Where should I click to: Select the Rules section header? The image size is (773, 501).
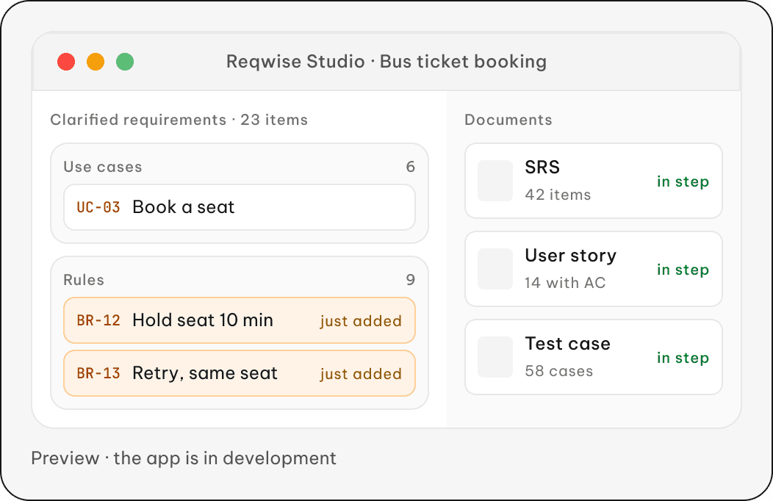click(84, 280)
